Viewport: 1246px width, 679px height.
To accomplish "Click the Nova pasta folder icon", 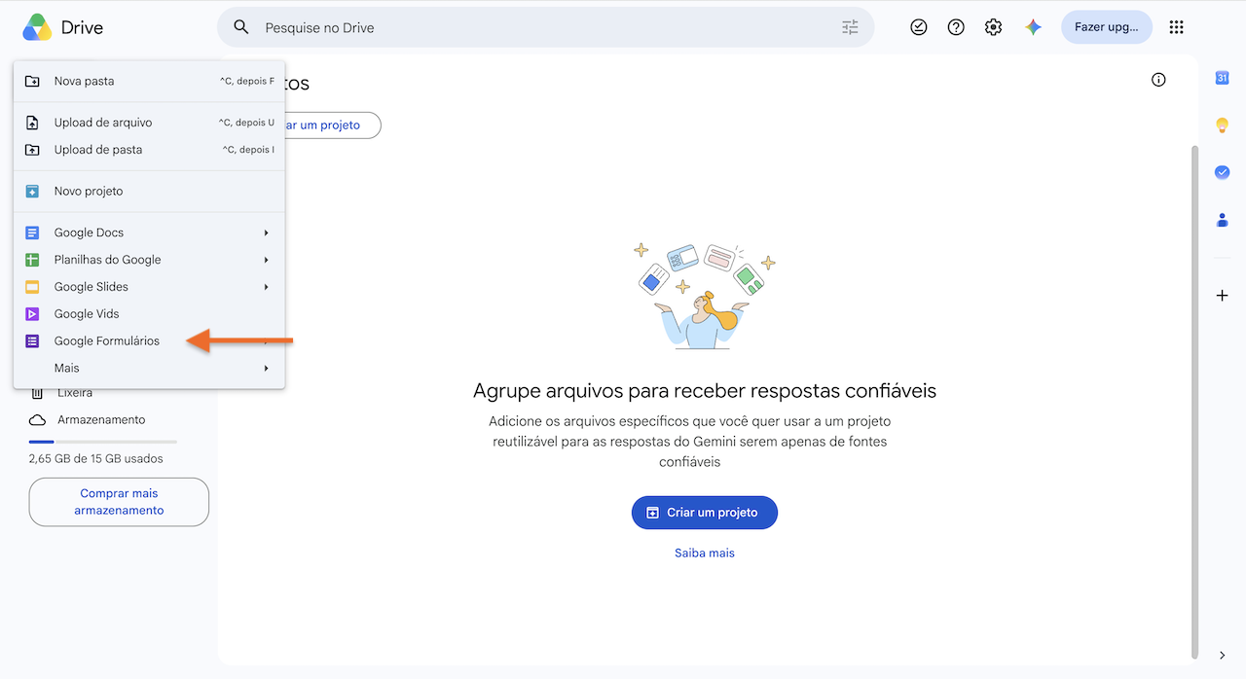I will pyautogui.click(x=32, y=81).
